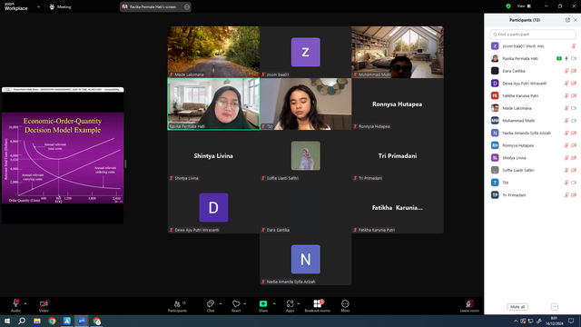Select the Nadia Amanda Syifa Azizah tile
This screenshot has height=327, width=581.
click(305, 259)
